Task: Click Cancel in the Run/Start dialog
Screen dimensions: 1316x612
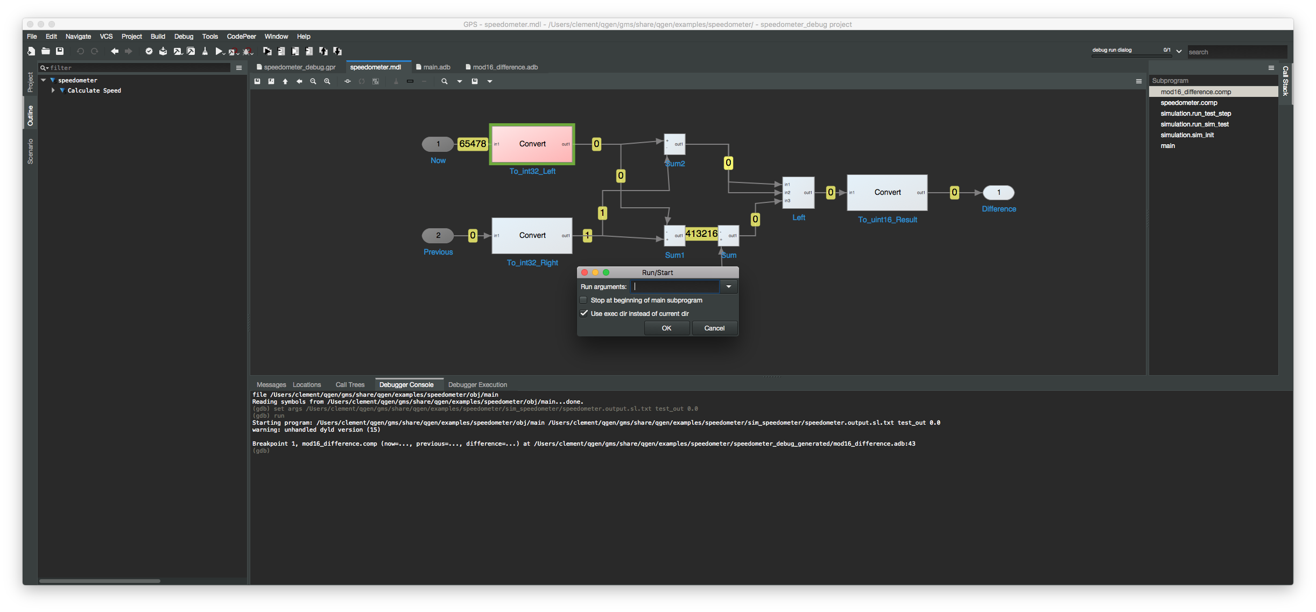Action: click(714, 328)
